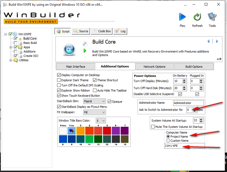Expand the Apps tree node

click(11, 47)
